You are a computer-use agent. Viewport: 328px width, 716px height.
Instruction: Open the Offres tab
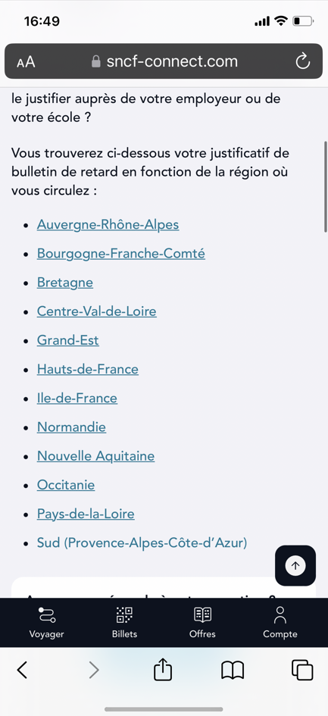(202, 622)
